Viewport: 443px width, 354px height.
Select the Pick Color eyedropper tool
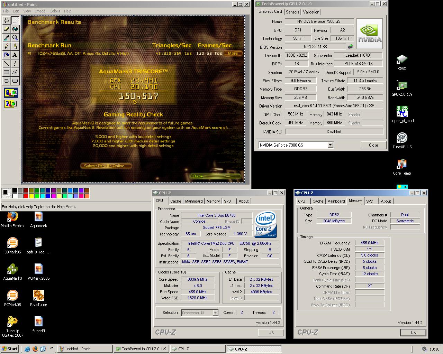click(x=6, y=38)
